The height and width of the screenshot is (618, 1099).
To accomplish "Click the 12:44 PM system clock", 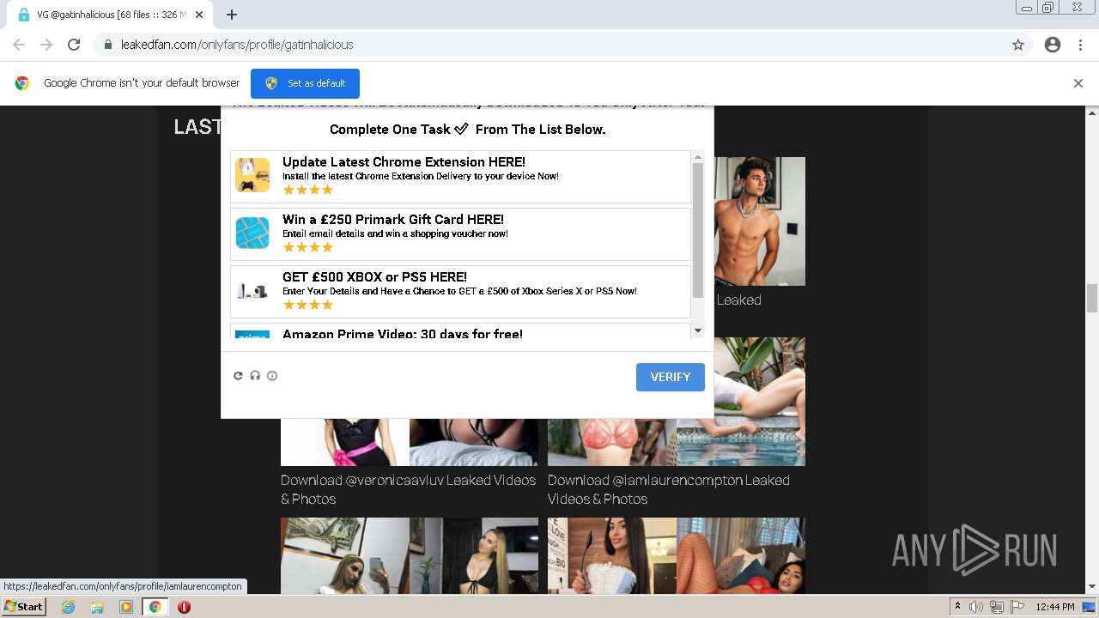I will [x=1055, y=607].
